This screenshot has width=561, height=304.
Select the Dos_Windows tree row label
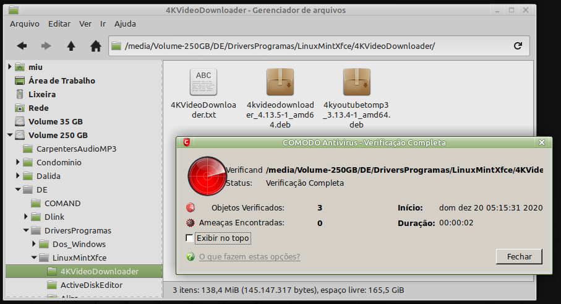click(x=79, y=244)
